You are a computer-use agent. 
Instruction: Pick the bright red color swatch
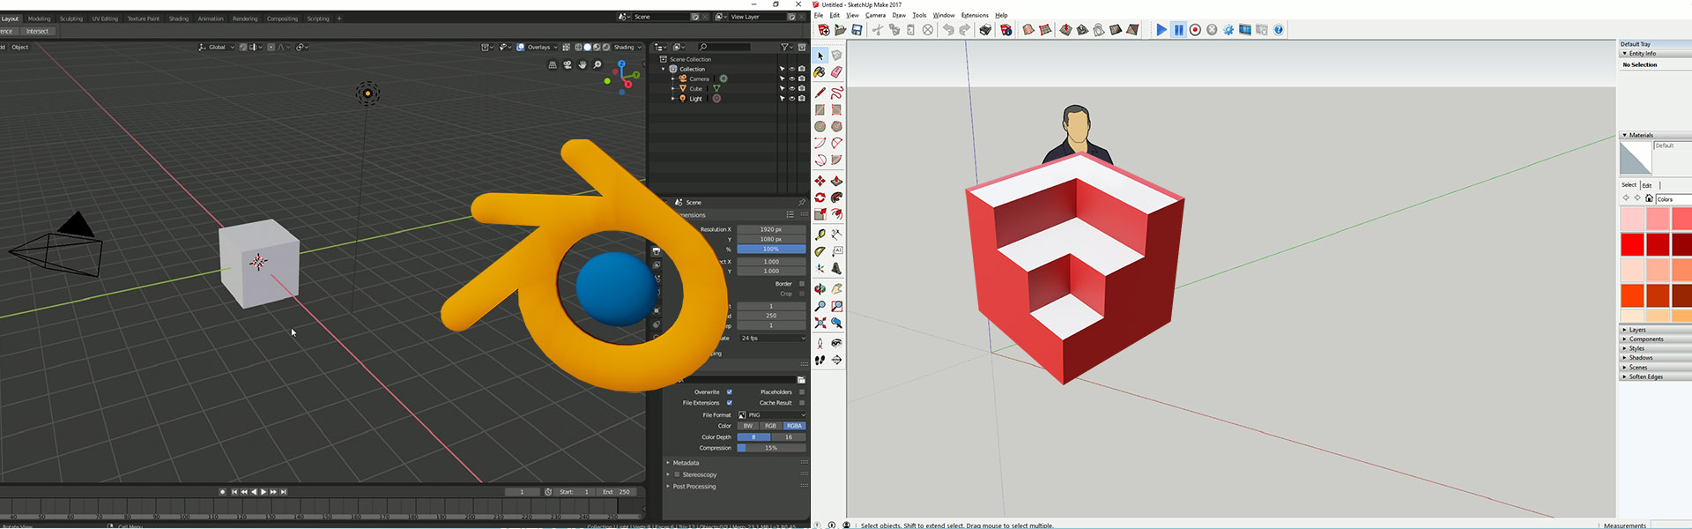[x=1632, y=244]
